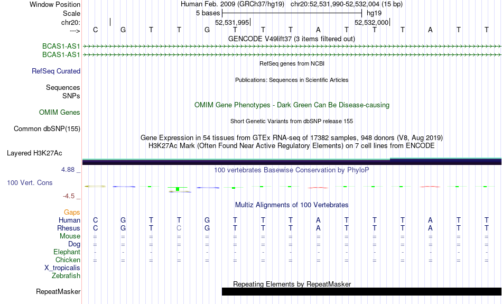Click the tall bright green PhyloP conservation bar
The image size is (502, 304).
click(x=178, y=189)
